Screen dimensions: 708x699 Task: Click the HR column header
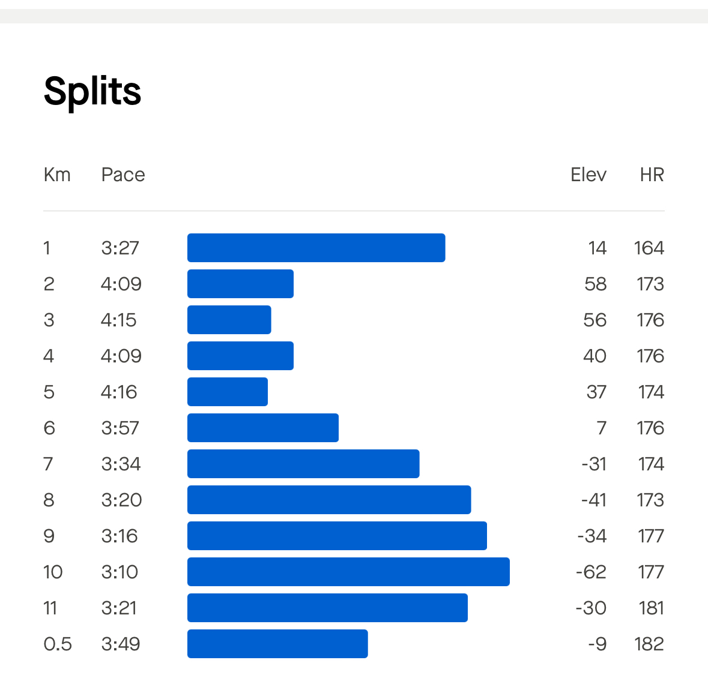coord(652,175)
